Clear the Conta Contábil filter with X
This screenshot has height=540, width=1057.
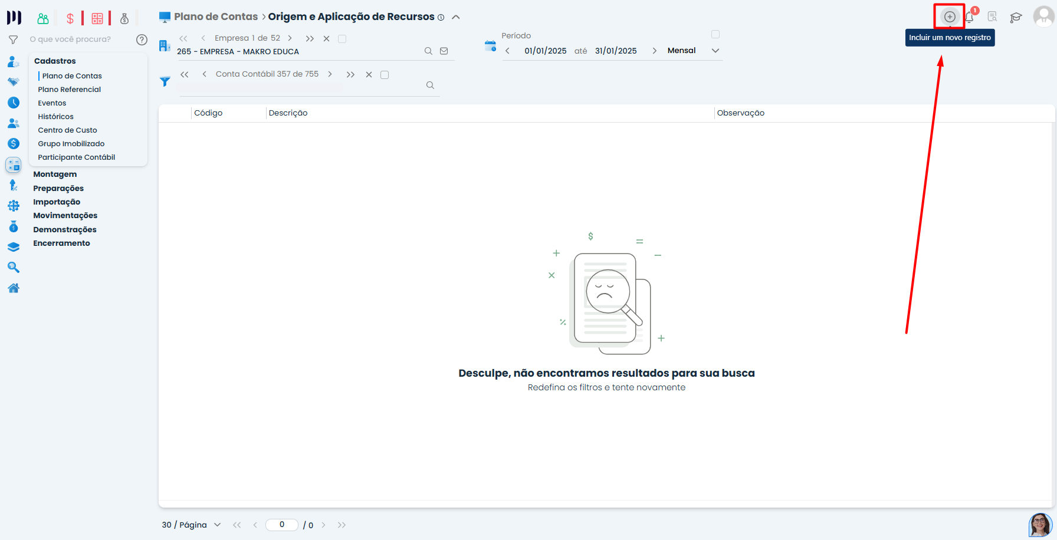point(369,75)
